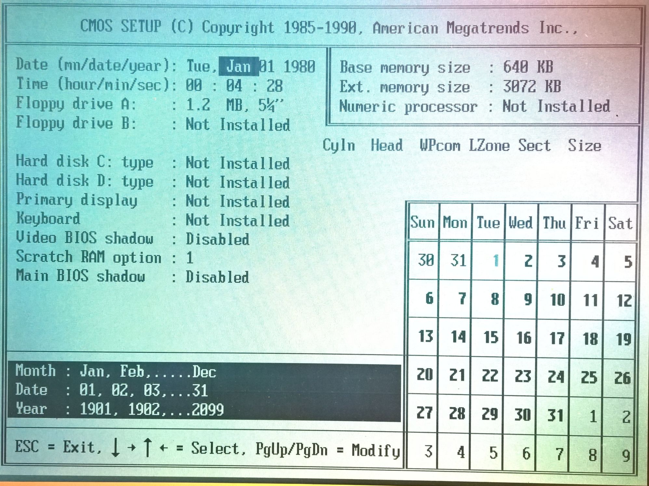
Task: Click the ESC = Exit text
Action: click(x=58, y=447)
